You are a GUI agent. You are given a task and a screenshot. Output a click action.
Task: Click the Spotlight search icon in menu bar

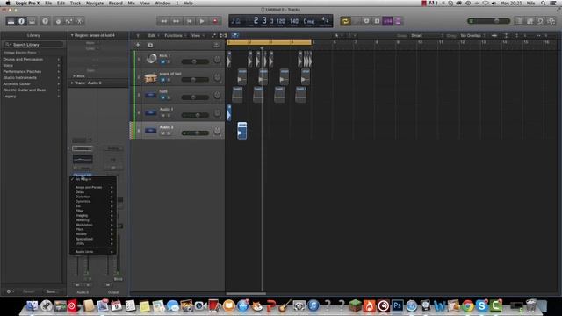(544, 3)
